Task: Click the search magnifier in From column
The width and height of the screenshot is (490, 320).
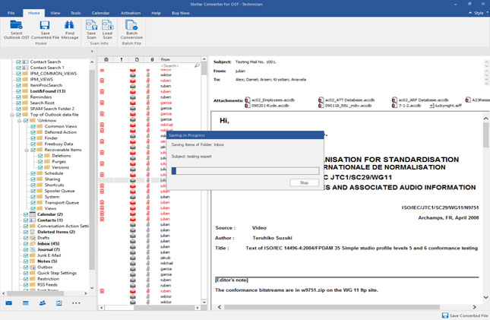Action: coord(197,65)
